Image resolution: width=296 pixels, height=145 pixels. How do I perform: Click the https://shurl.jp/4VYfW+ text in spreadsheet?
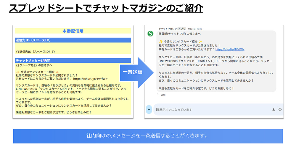click(90, 78)
